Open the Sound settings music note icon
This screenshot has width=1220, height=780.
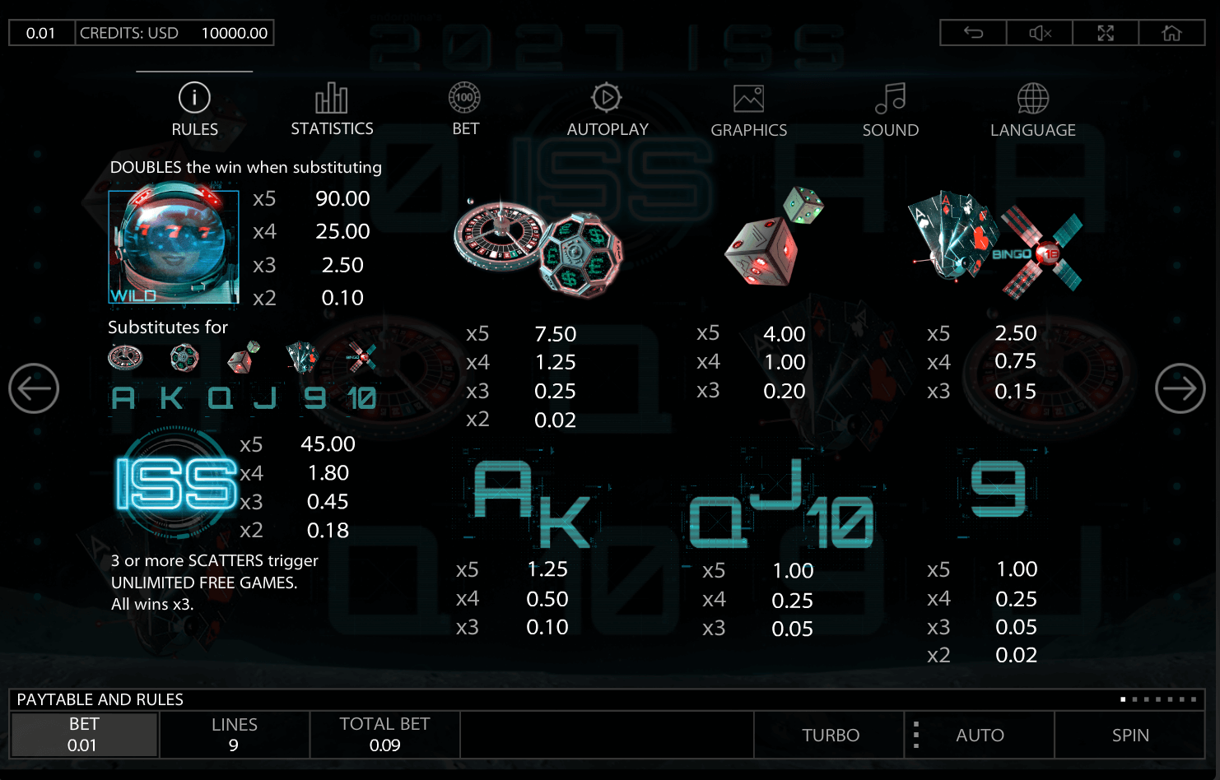(x=890, y=99)
